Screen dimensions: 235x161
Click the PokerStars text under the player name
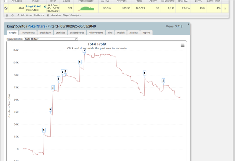click(x=32, y=10)
